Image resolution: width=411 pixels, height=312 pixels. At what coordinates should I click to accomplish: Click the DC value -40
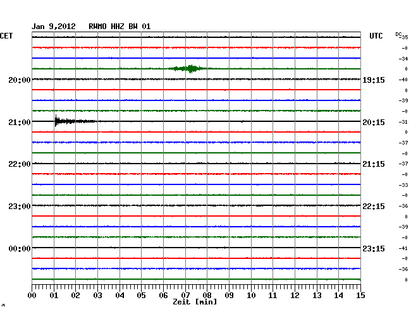pos(403,80)
